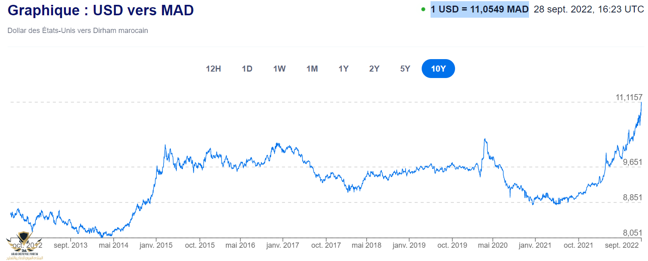This screenshot has width=648, height=261.
Task: Click the janv. 2017 x-axis marker
Action: (283, 245)
